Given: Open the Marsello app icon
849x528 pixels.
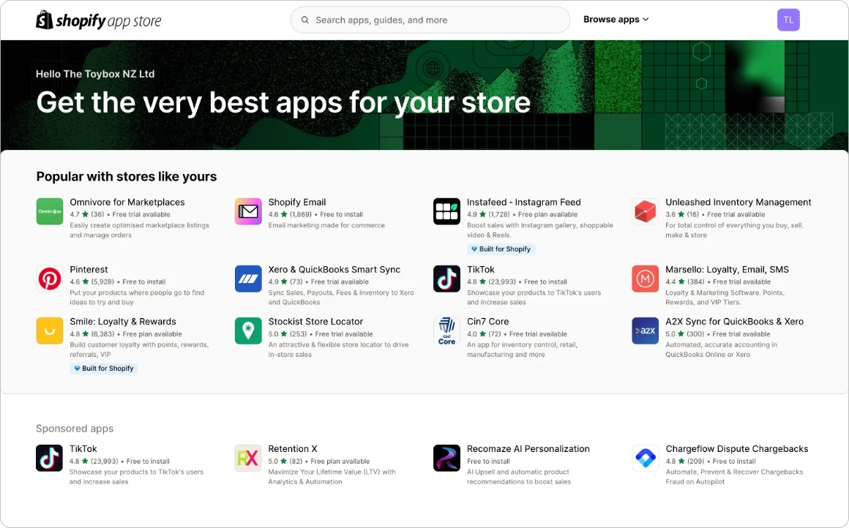Looking at the screenshot, I should [645, 279].
